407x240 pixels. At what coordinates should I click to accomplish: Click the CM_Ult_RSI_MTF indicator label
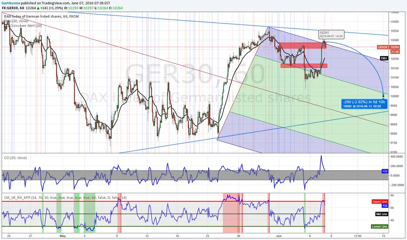pos(65,198)
